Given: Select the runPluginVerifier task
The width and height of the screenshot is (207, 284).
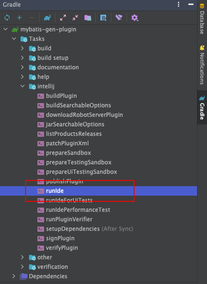Looking at the screenshot, I should tap(69, 219).
